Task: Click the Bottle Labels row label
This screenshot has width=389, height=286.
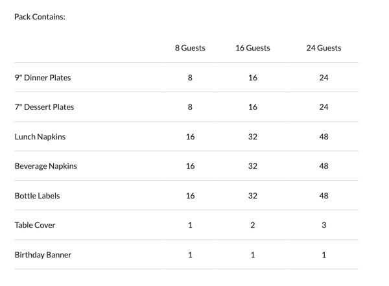Action: (37, 196)
